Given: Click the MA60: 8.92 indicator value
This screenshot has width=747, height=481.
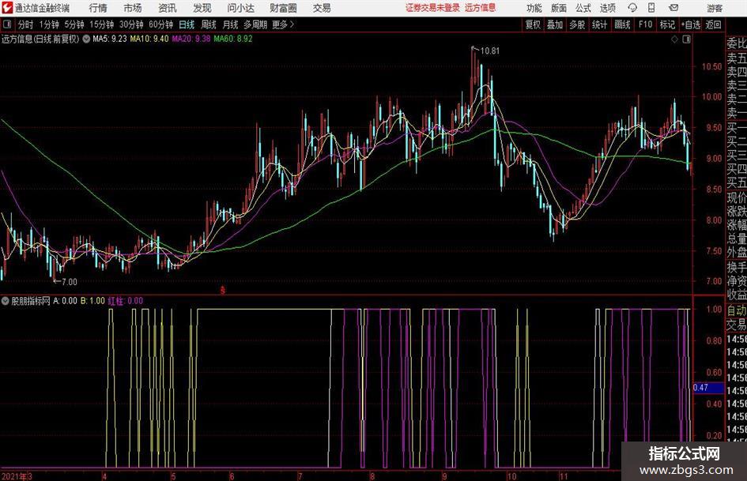Looking at the screenshot, I should tap(233, 39).
